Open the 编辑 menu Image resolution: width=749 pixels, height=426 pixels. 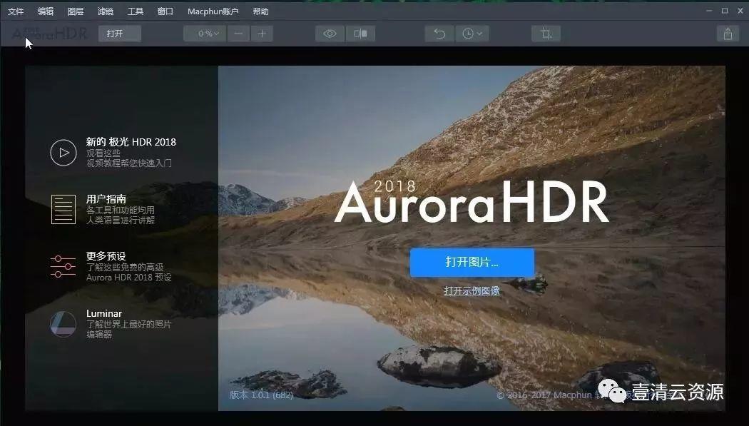[46, 11]
